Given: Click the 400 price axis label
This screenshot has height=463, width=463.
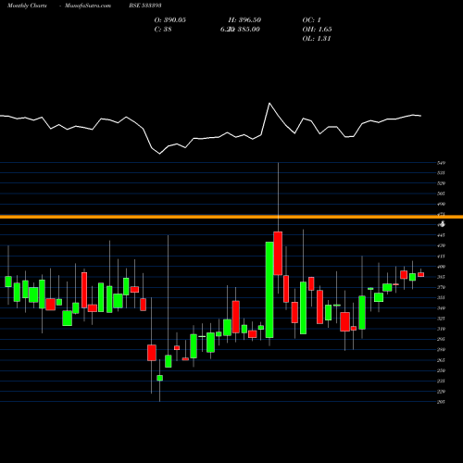Looking at the screenshot, I should pyautogui.click(x=441, y=267).
